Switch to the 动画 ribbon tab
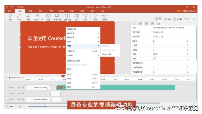 (82, 11)
